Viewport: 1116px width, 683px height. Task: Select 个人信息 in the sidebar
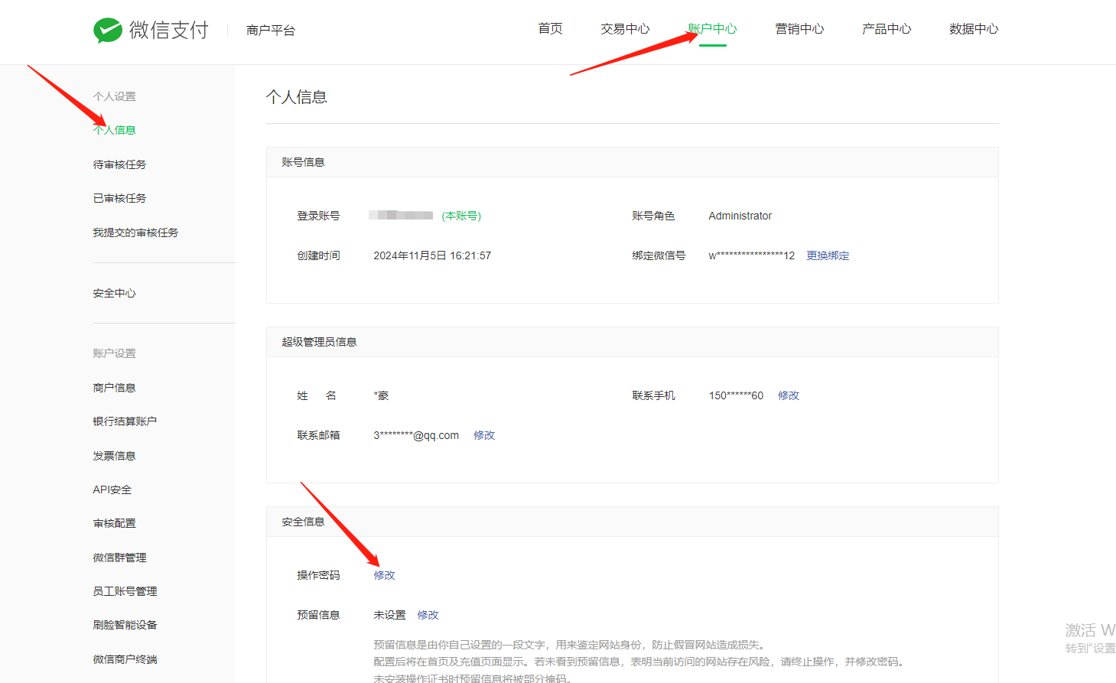(115, 130)
